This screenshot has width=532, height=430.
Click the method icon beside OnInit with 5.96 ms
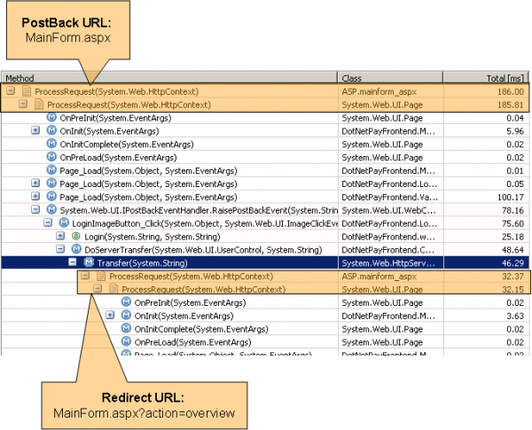pyautogui.click(x=51, y=130)
